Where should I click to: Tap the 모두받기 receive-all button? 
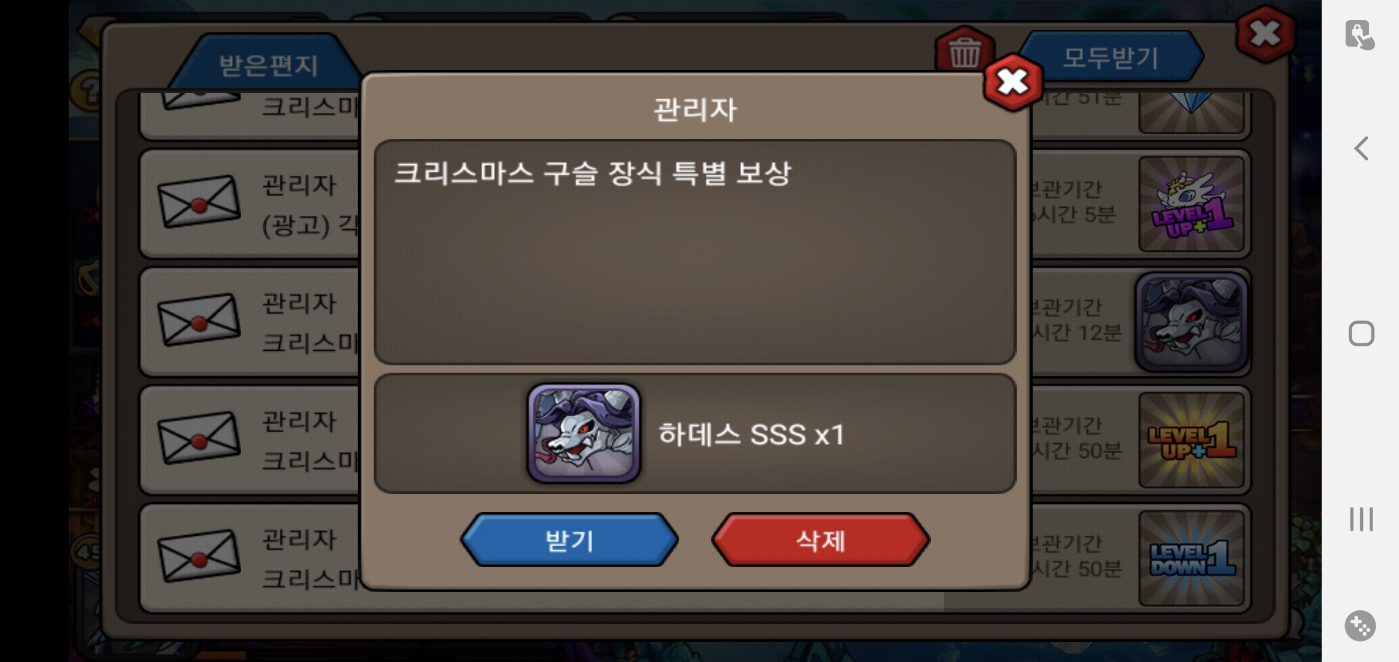tap(1111, 58)
